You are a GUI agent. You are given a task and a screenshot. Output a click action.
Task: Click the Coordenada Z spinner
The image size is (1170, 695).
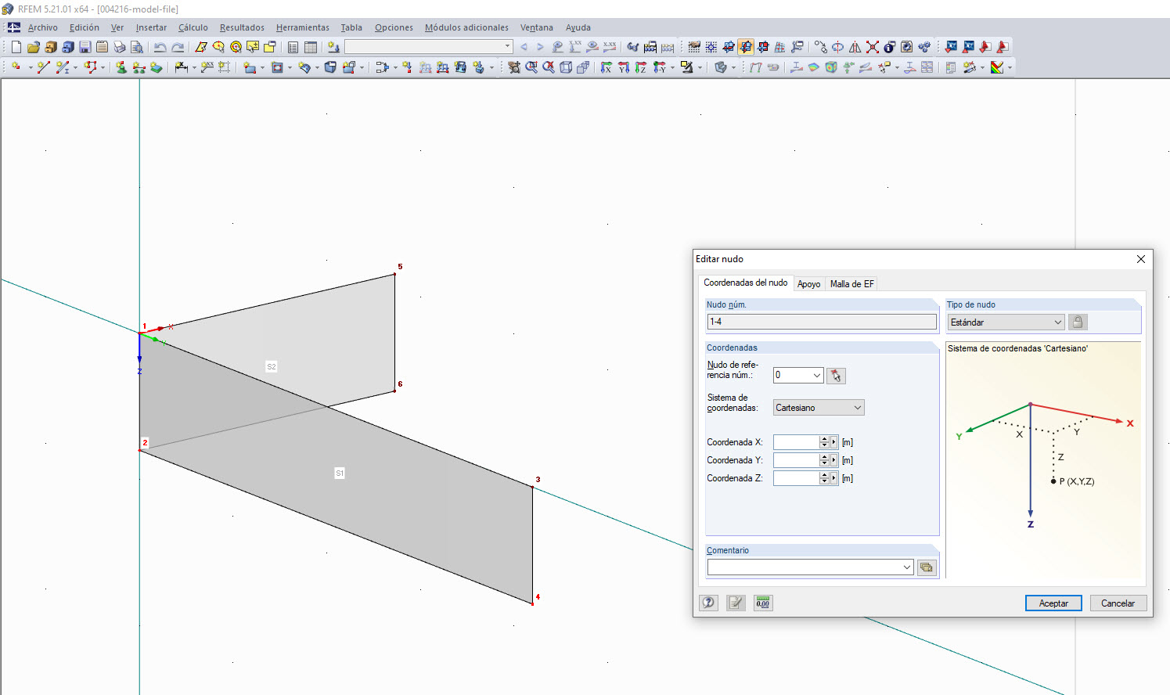click(824, 478)
